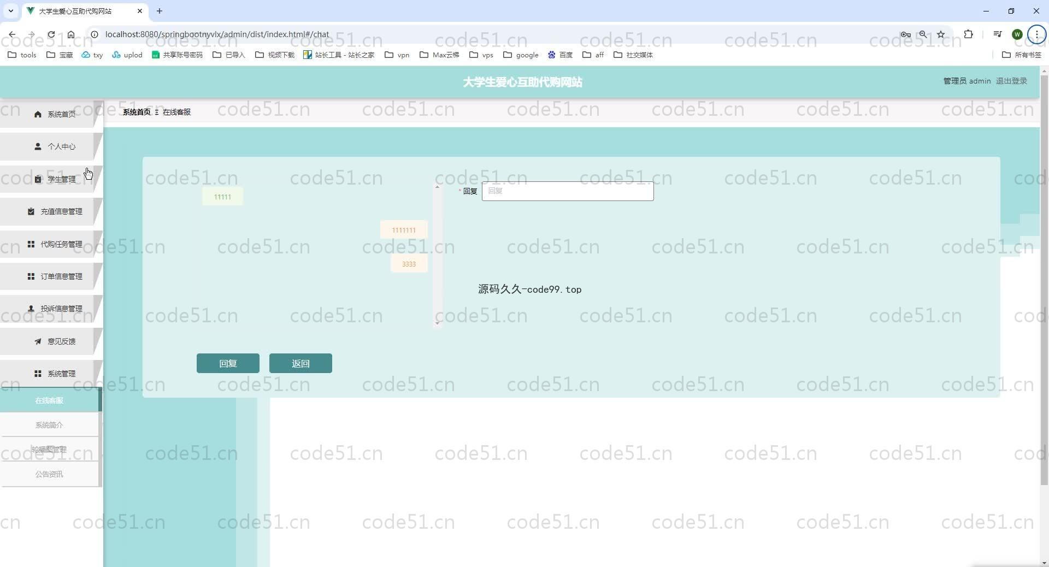Click 退出登录 to log out

[1011, 81]
